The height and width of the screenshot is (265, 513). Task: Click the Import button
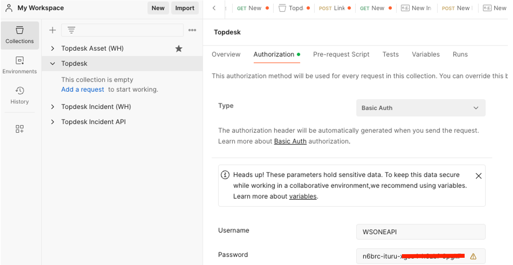tap(185, 8)
